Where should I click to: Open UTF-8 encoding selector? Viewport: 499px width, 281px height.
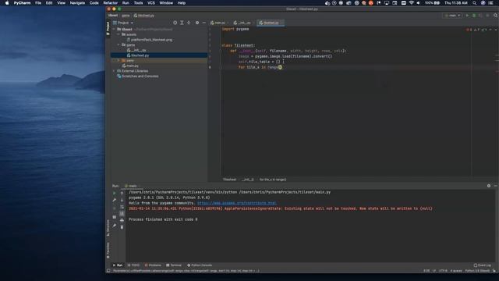click(443, 271)
